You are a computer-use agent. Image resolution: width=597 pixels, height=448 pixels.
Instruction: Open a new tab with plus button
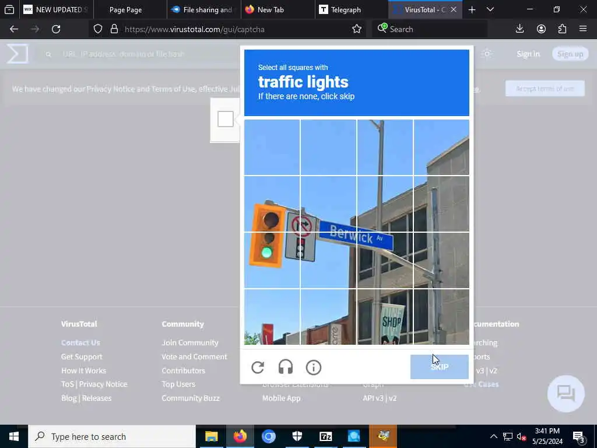(x=472, y=9)
